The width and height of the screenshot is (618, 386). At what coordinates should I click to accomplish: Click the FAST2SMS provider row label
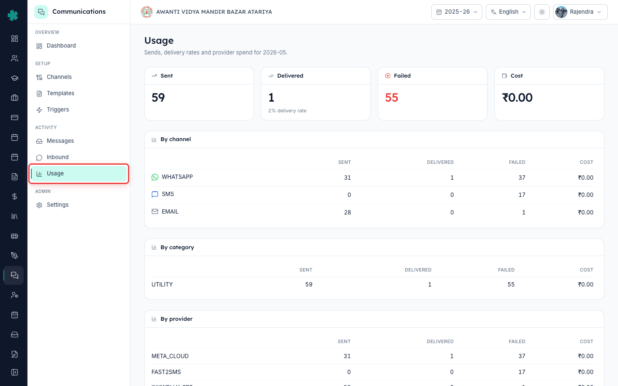[166, 372]
